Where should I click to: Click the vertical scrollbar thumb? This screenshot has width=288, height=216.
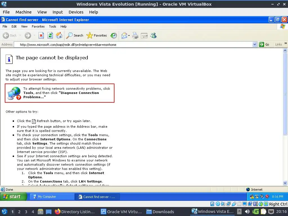point(285,94)
